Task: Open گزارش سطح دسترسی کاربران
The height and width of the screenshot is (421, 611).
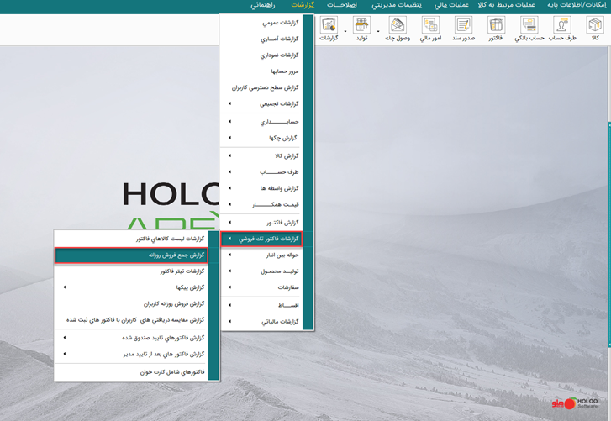Action: pyautogui.click(x=261, y=87)
